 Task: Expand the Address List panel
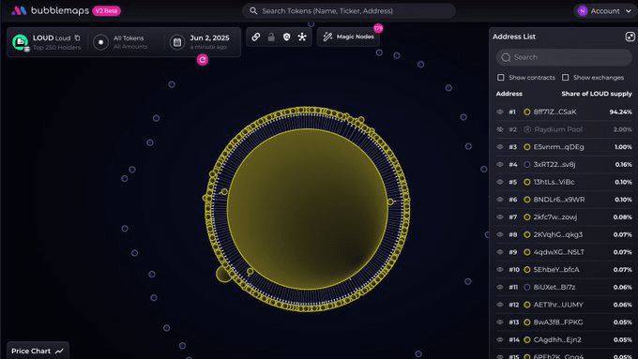pyautogui.click(x=630, y=37)
